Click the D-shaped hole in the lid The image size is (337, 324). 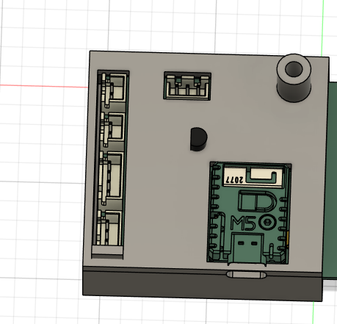199,139
